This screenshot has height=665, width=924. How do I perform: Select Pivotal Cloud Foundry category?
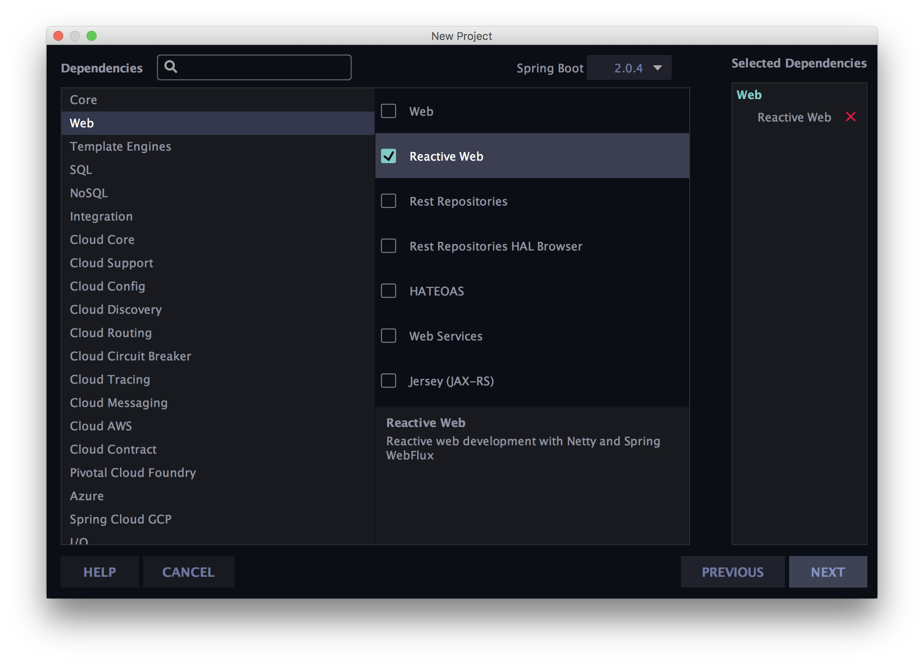click(x=133, y=473)
